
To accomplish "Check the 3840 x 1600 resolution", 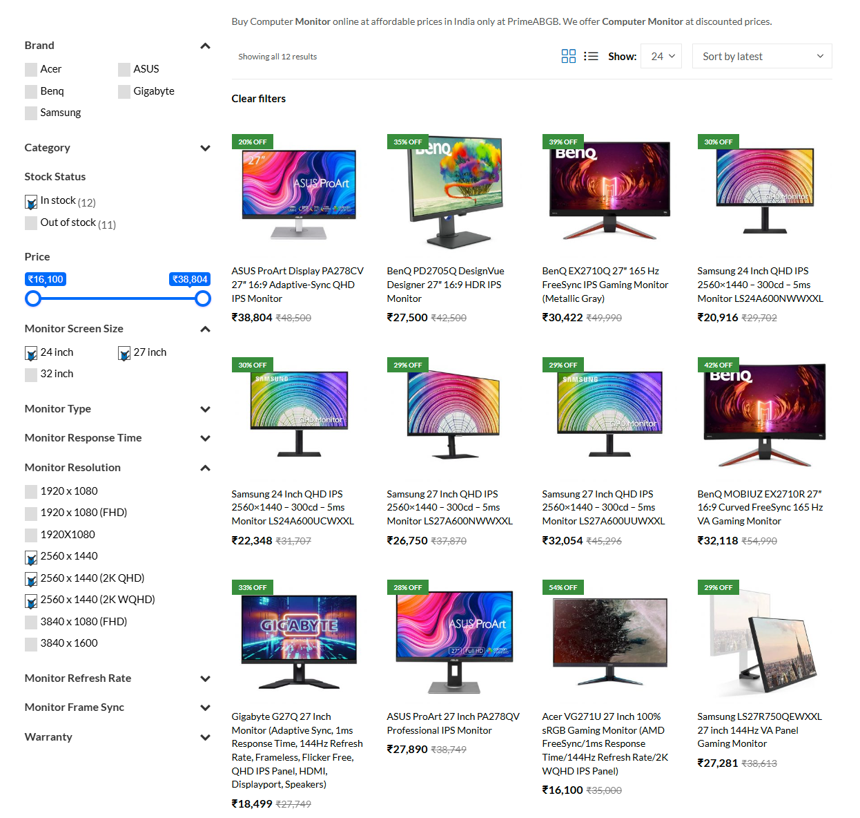I will coord(31,644).
